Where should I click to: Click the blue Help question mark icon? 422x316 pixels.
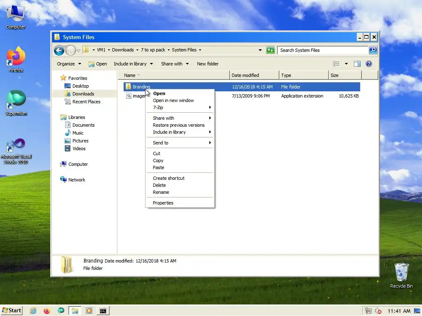pos(369,64)
